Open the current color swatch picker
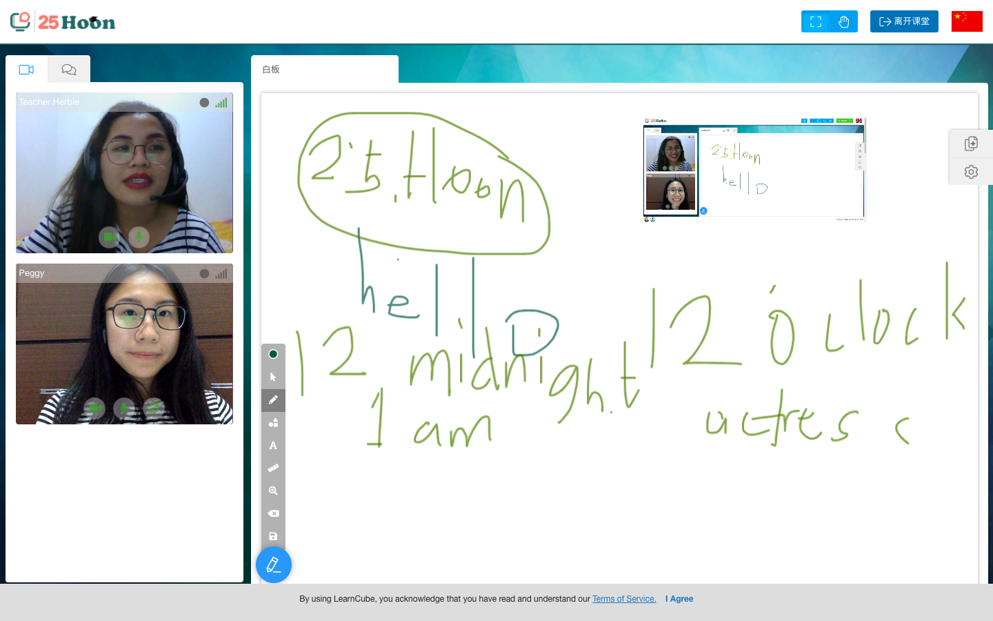Image resolution: width=993 pixels, height=621 pixels. tap(273, 354)
